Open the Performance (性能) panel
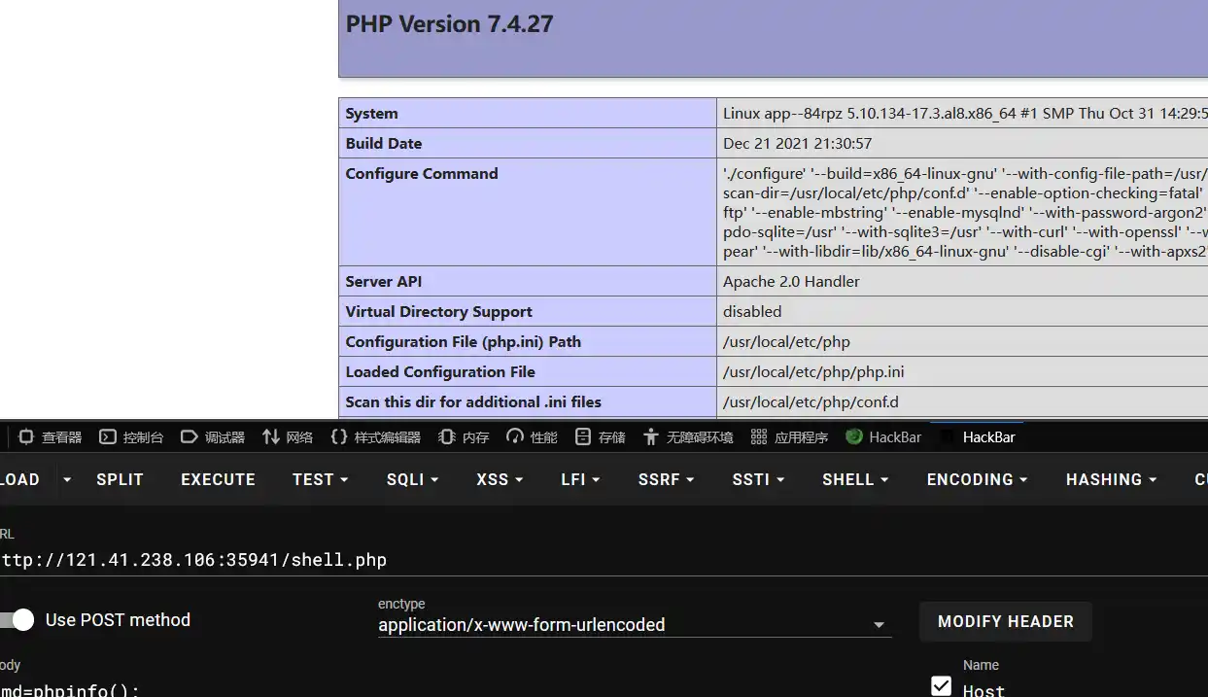The image size is (1208, 697). coord(533,437)
